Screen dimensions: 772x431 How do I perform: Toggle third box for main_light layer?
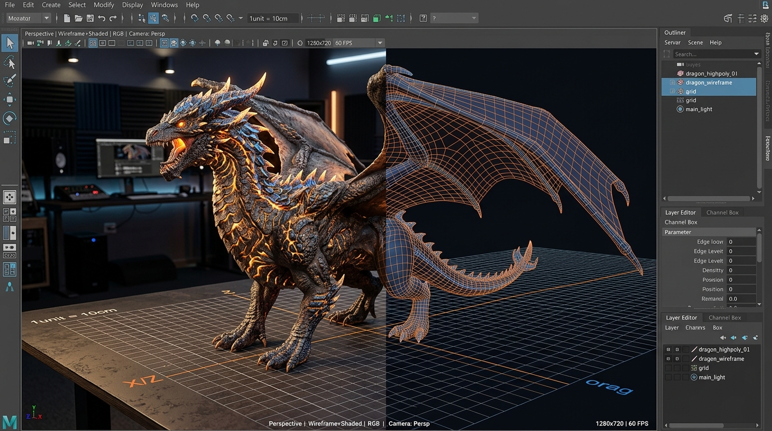coord(686,378)
